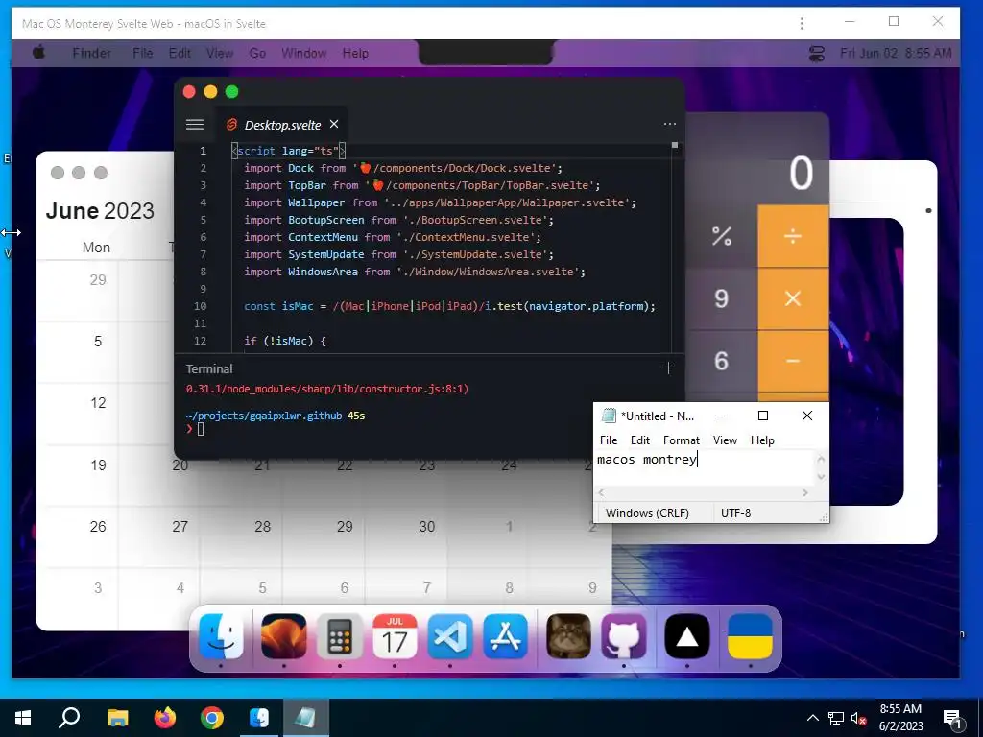Click the calculator percent key

[722, 236]
